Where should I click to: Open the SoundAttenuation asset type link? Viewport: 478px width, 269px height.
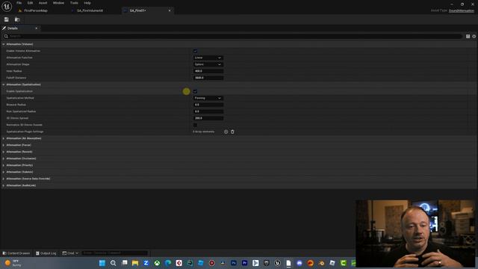click(x=462, y=10)
